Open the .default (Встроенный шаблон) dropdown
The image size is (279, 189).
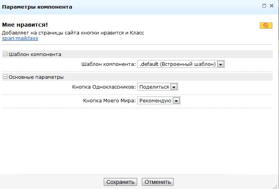[x=180, y=64]
